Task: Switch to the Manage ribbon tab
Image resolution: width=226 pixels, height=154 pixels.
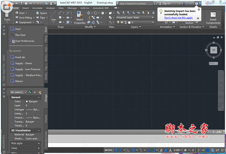Action: click(x=72, y=8)
